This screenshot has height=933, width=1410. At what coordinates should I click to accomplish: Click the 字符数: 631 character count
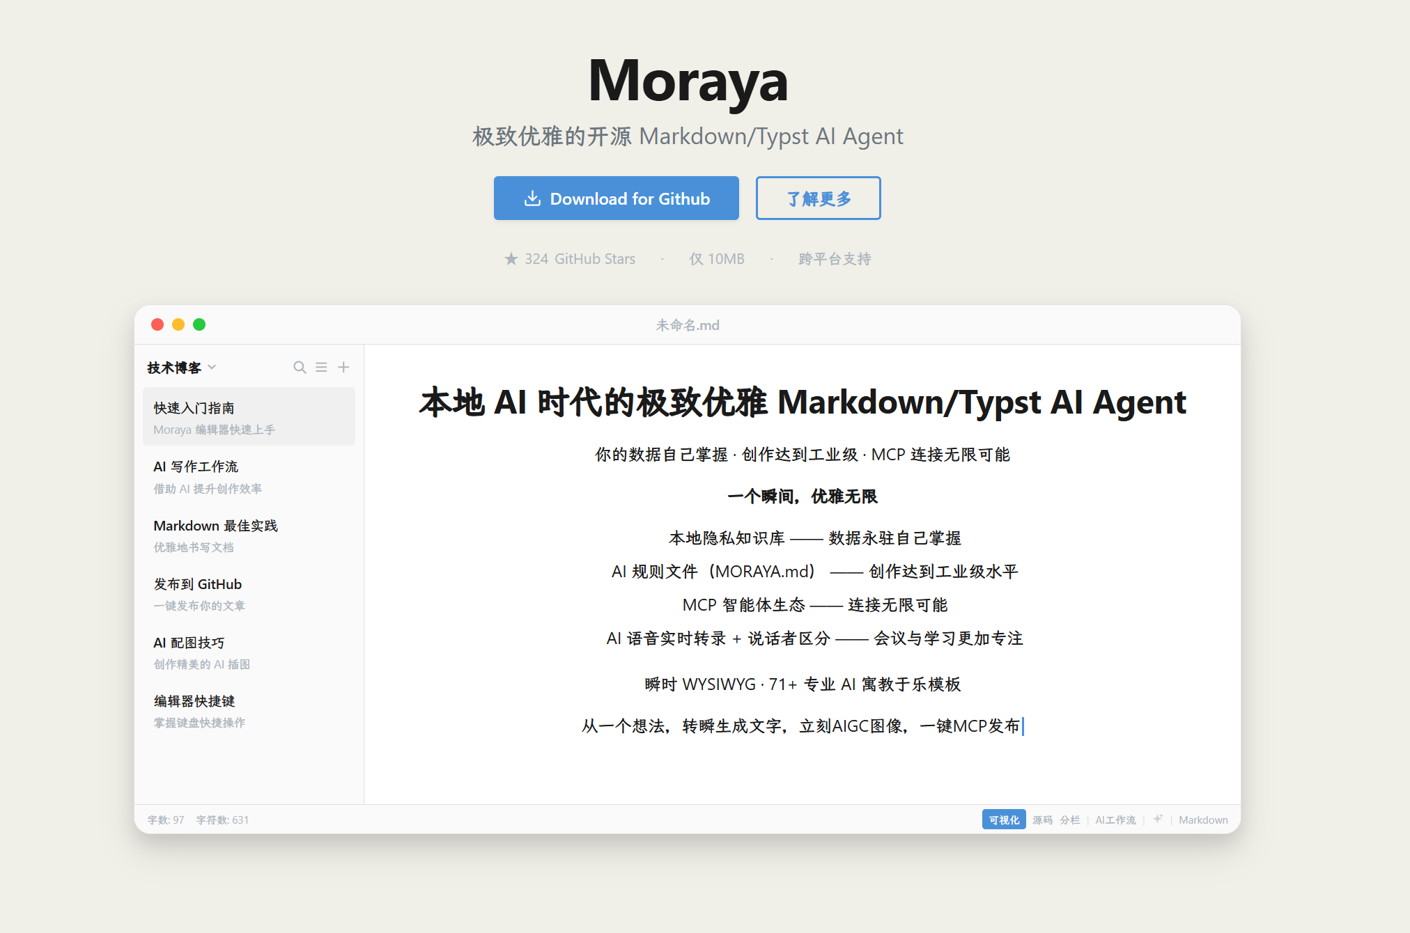(x=222, y=820)
